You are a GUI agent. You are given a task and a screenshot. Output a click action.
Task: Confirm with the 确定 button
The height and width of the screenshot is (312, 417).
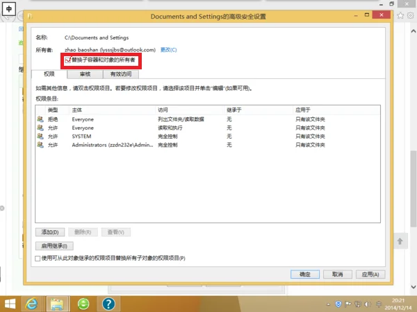(305, 275)
